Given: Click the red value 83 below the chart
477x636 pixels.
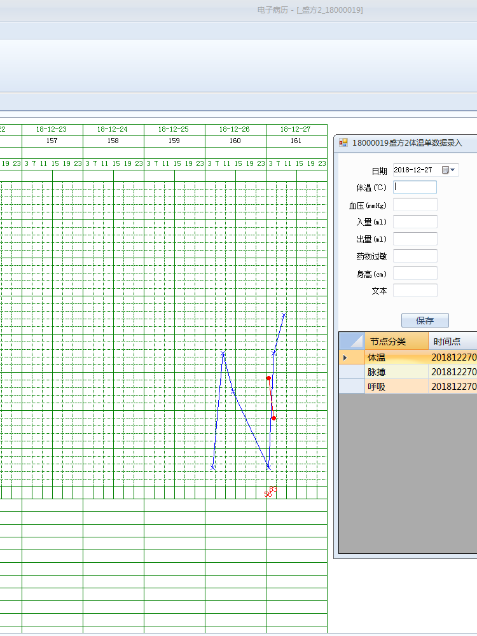Looking at the screenshot, I should tap(273, 489).
